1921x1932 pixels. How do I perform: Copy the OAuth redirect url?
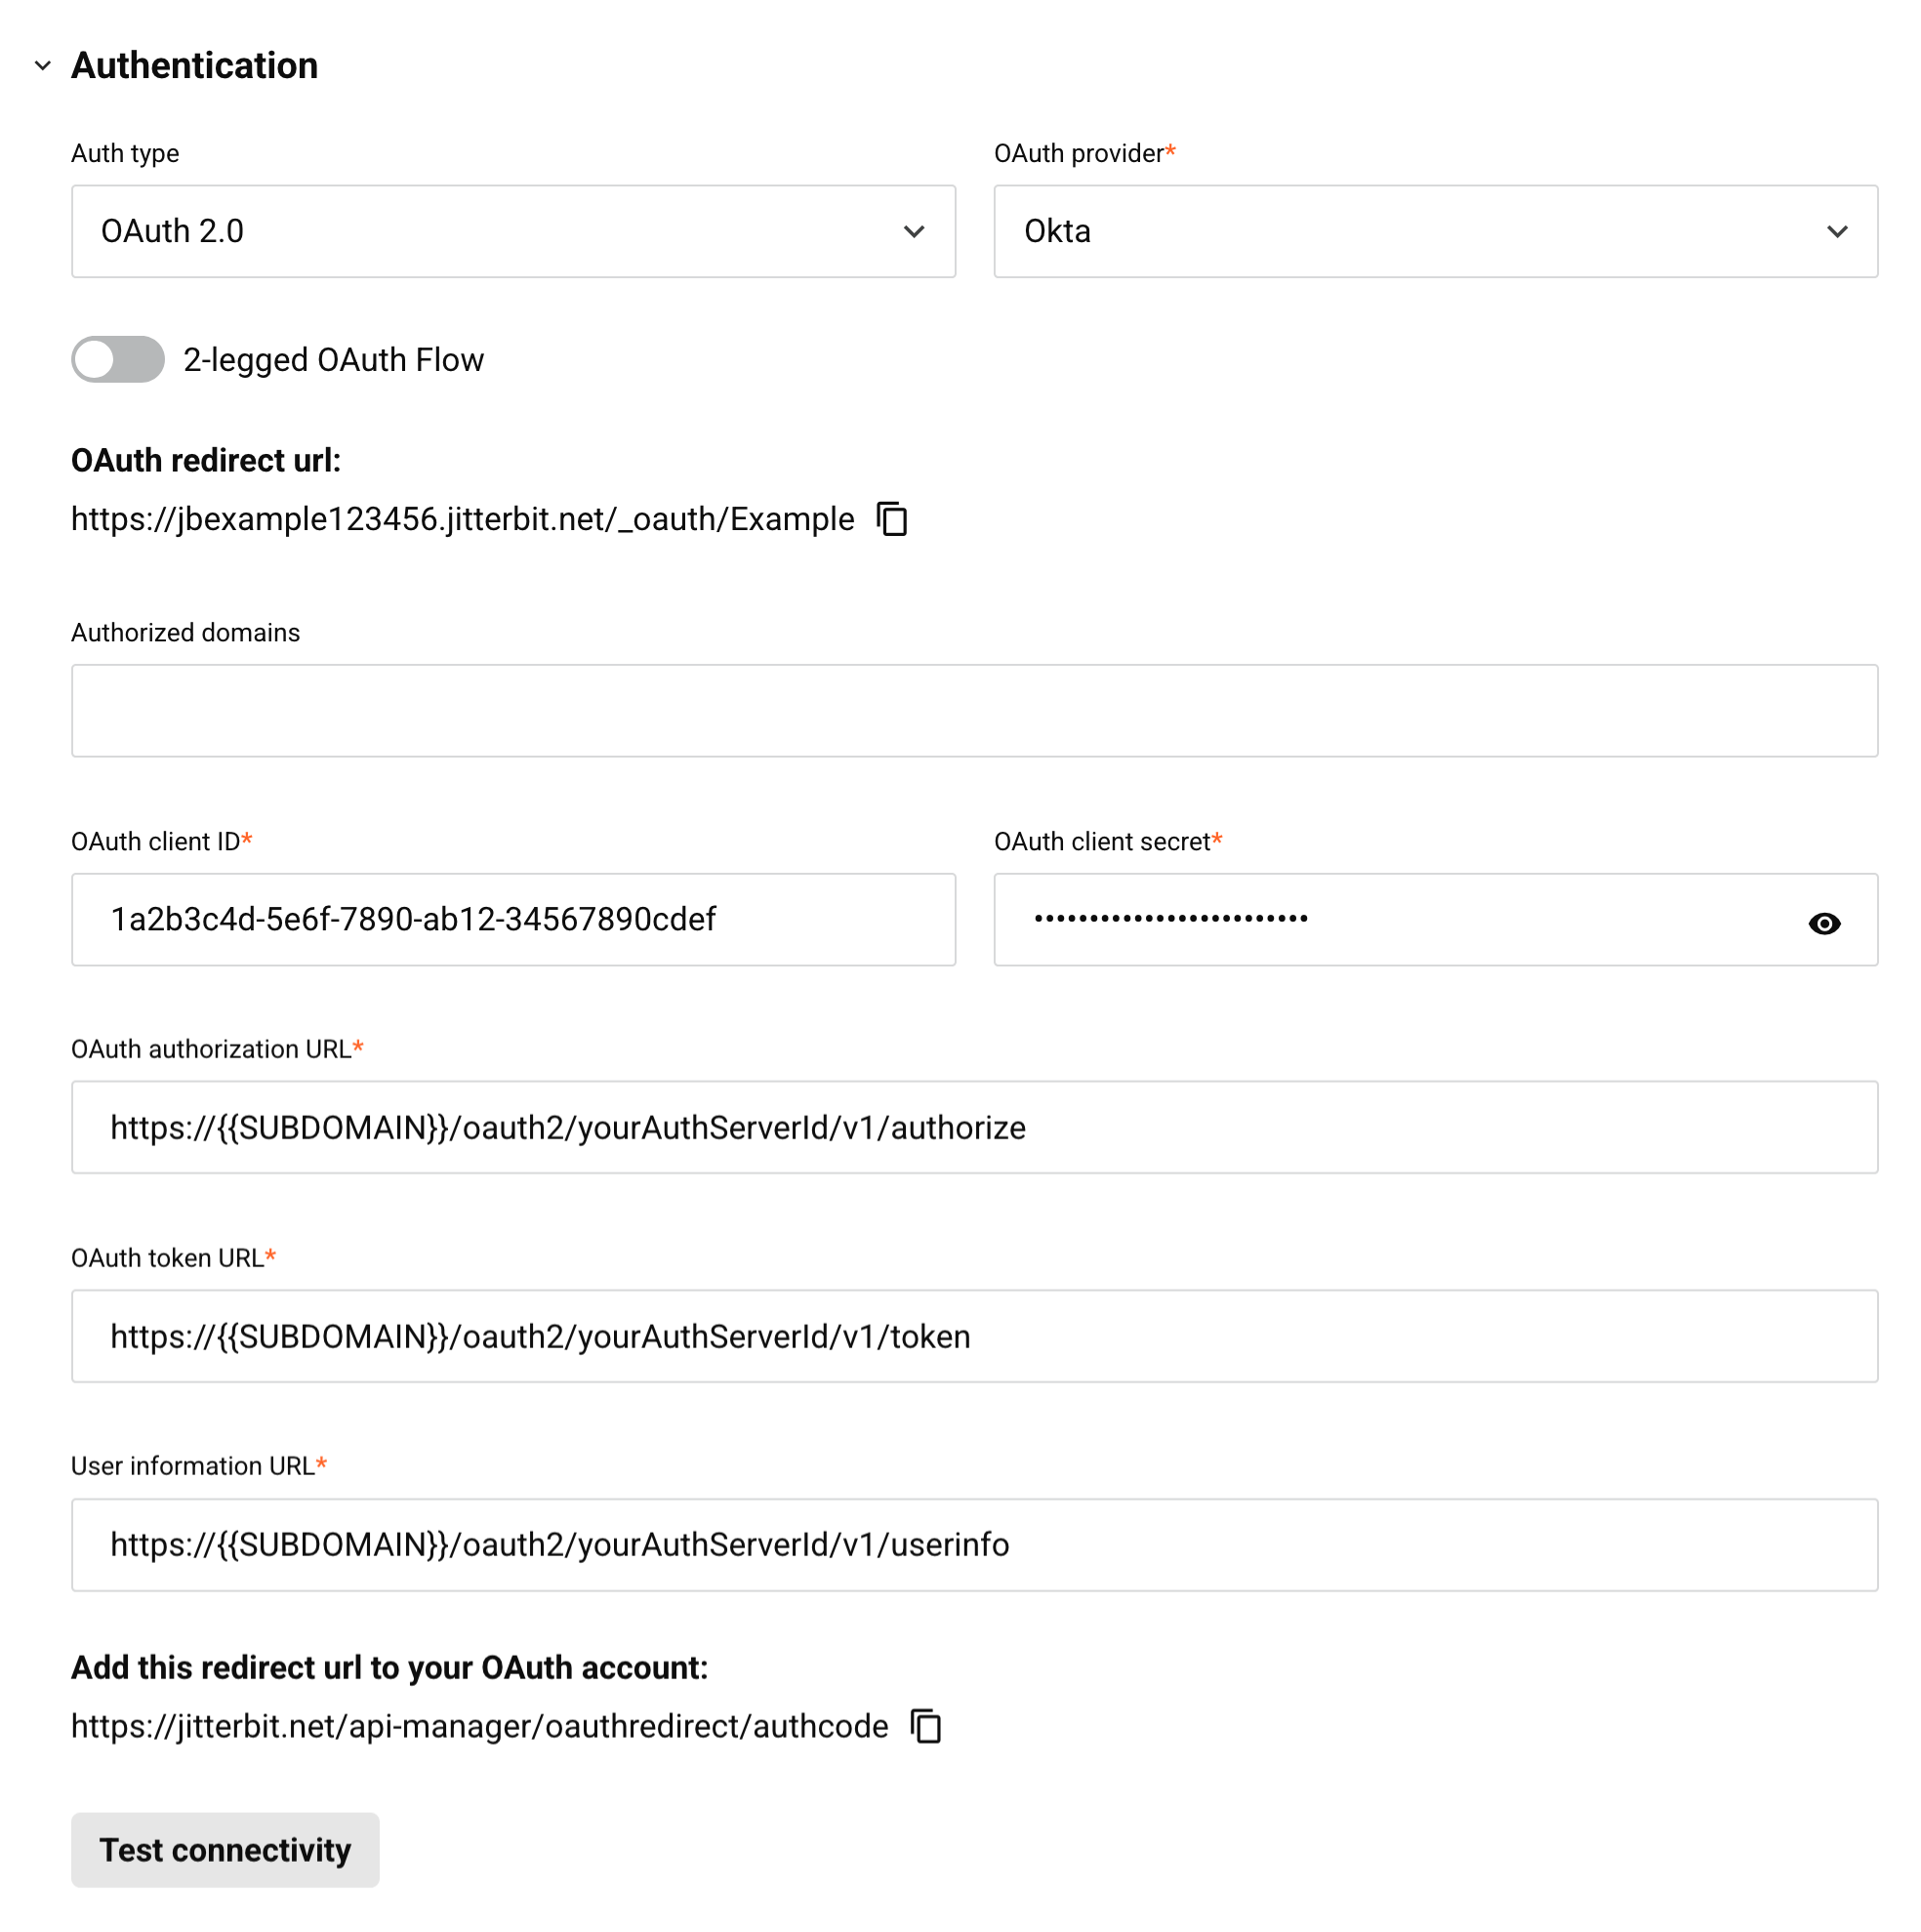click(892, 519)
